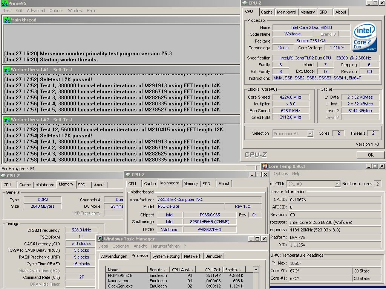Click the top CPU-Z window title icon

point(245,3)
